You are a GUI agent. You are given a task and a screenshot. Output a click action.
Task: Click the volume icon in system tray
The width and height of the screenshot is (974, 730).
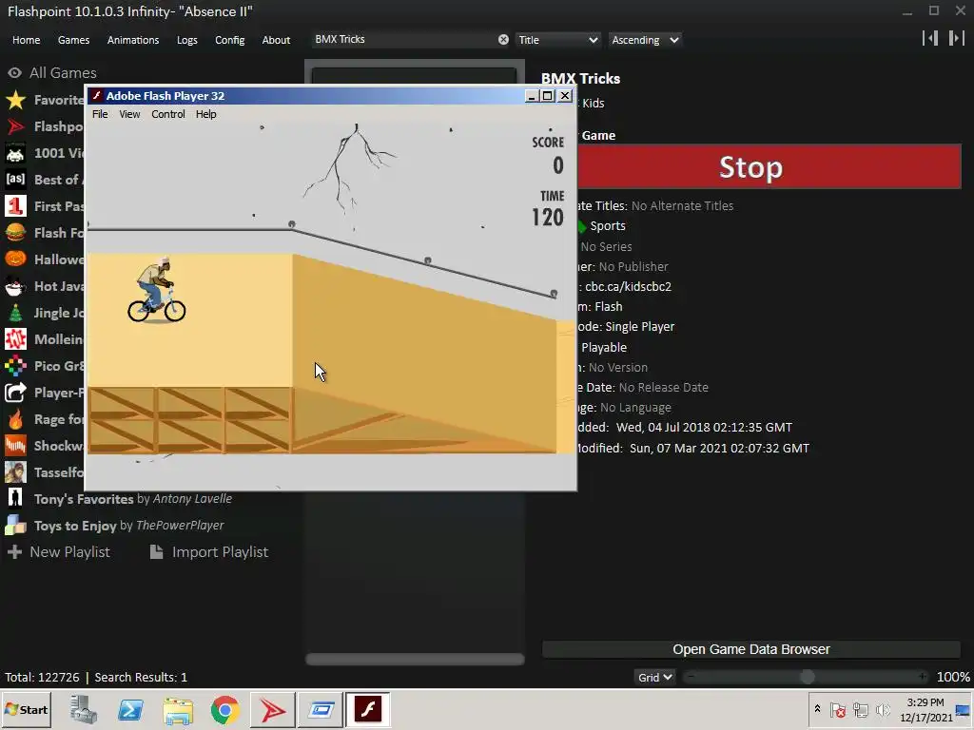click(883, 709)
